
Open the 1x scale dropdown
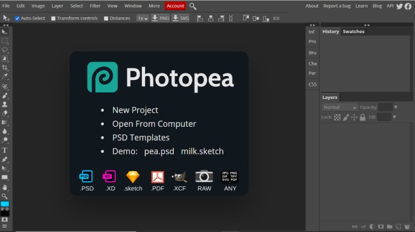(x=143, y=18)
